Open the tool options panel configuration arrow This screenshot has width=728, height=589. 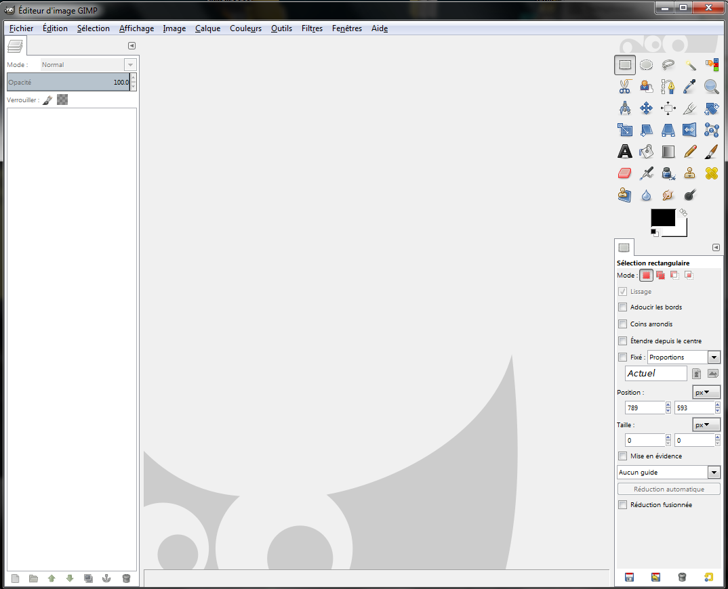[x=716, y=248]
